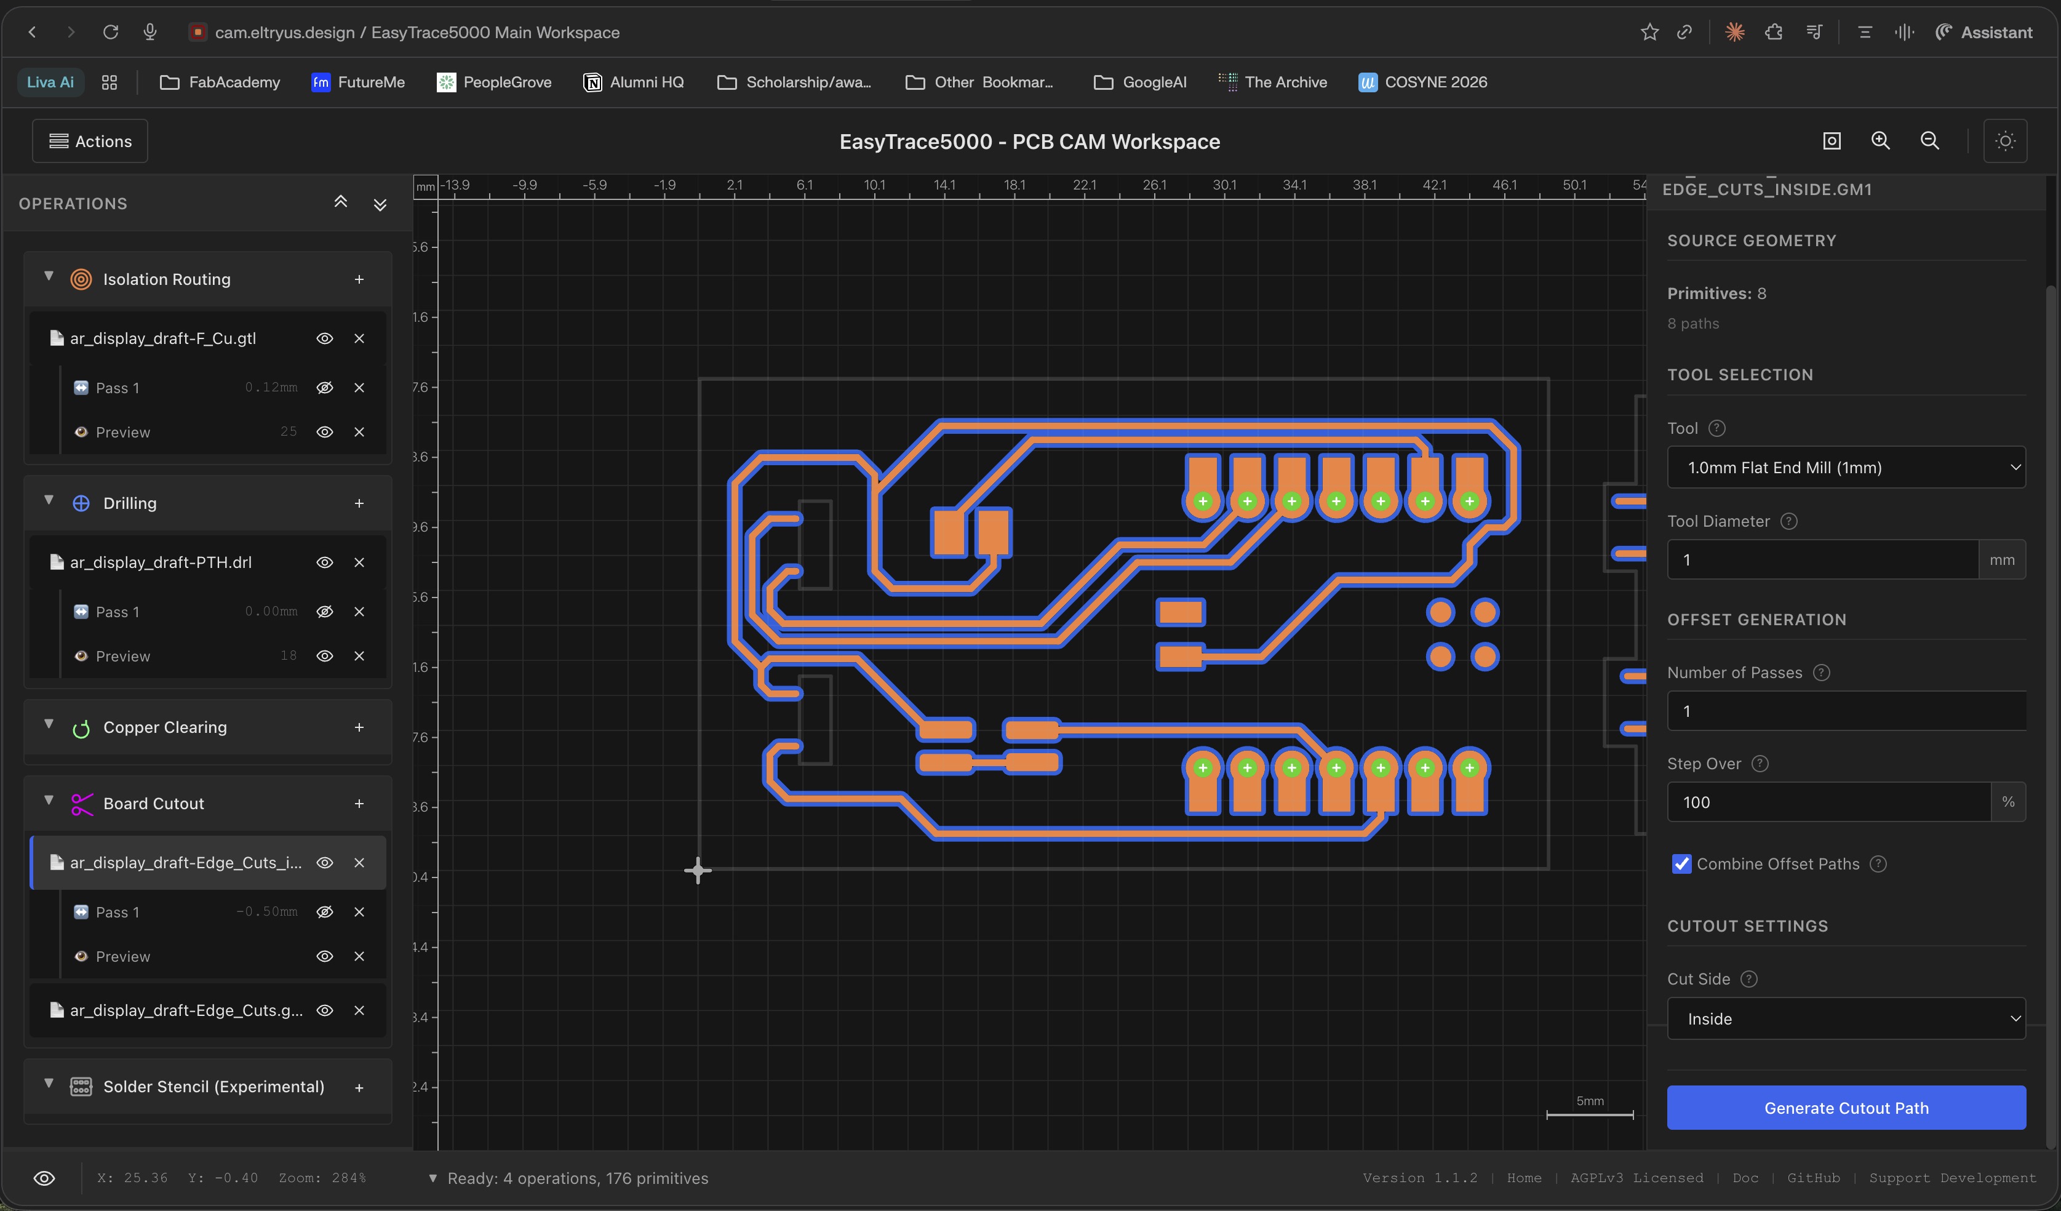Add file to Copper Clearing operation

click(358, 727)
